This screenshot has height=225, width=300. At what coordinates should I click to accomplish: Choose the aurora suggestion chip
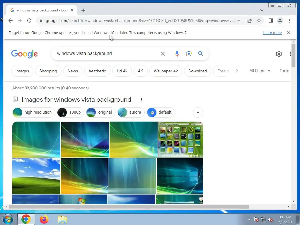[x=131, y=112]
